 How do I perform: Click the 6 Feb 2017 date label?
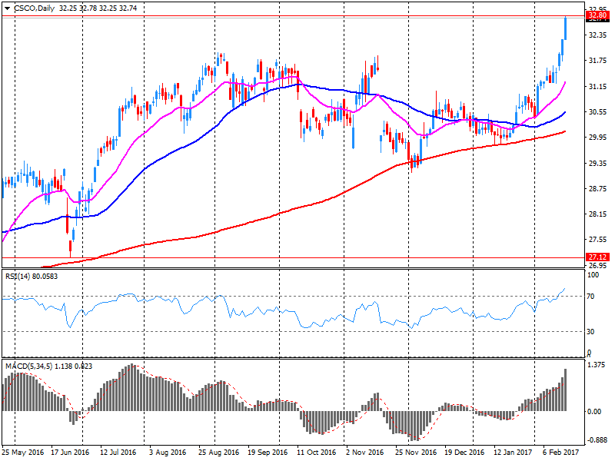tap(561, 452)
